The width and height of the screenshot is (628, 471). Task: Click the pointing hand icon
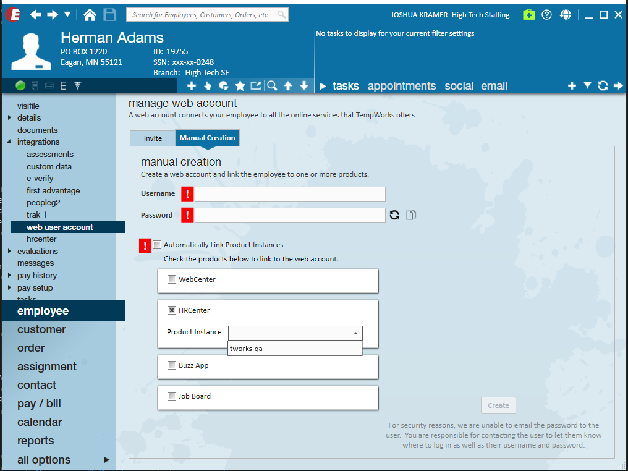click(208, 85)
